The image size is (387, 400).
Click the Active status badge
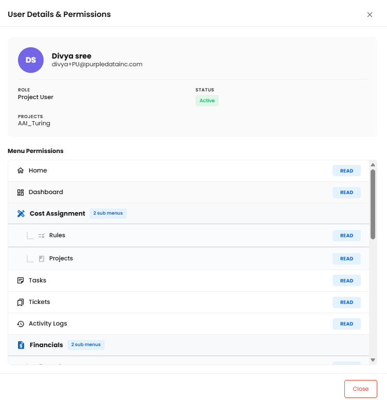[x=207, y=101]
